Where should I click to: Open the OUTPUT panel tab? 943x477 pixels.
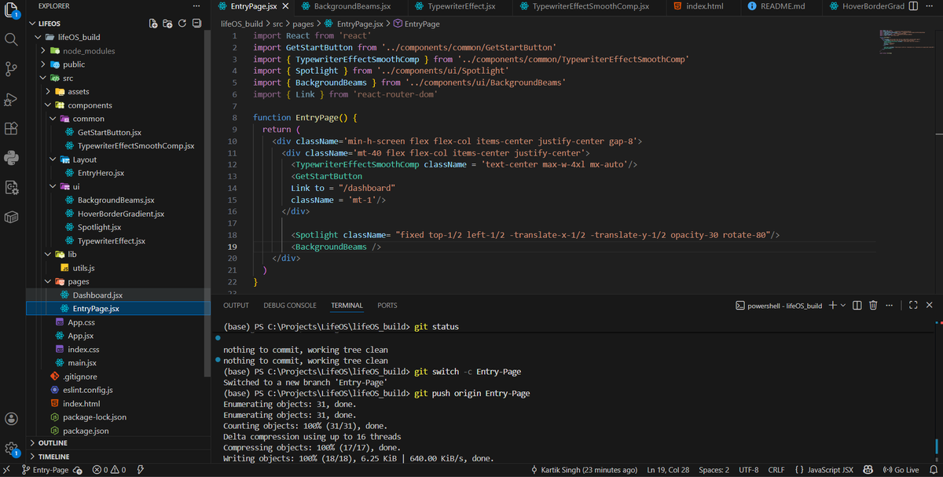(x=236, y=305)
